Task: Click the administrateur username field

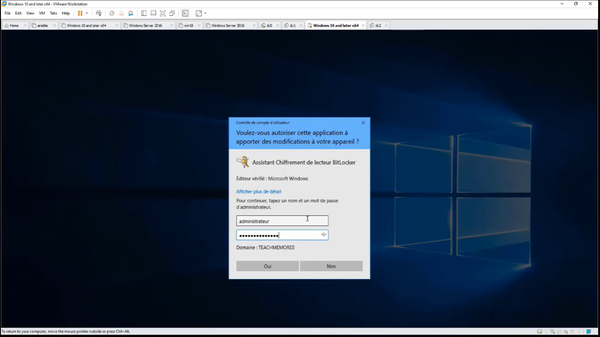Action: click(x=282, y=221)
